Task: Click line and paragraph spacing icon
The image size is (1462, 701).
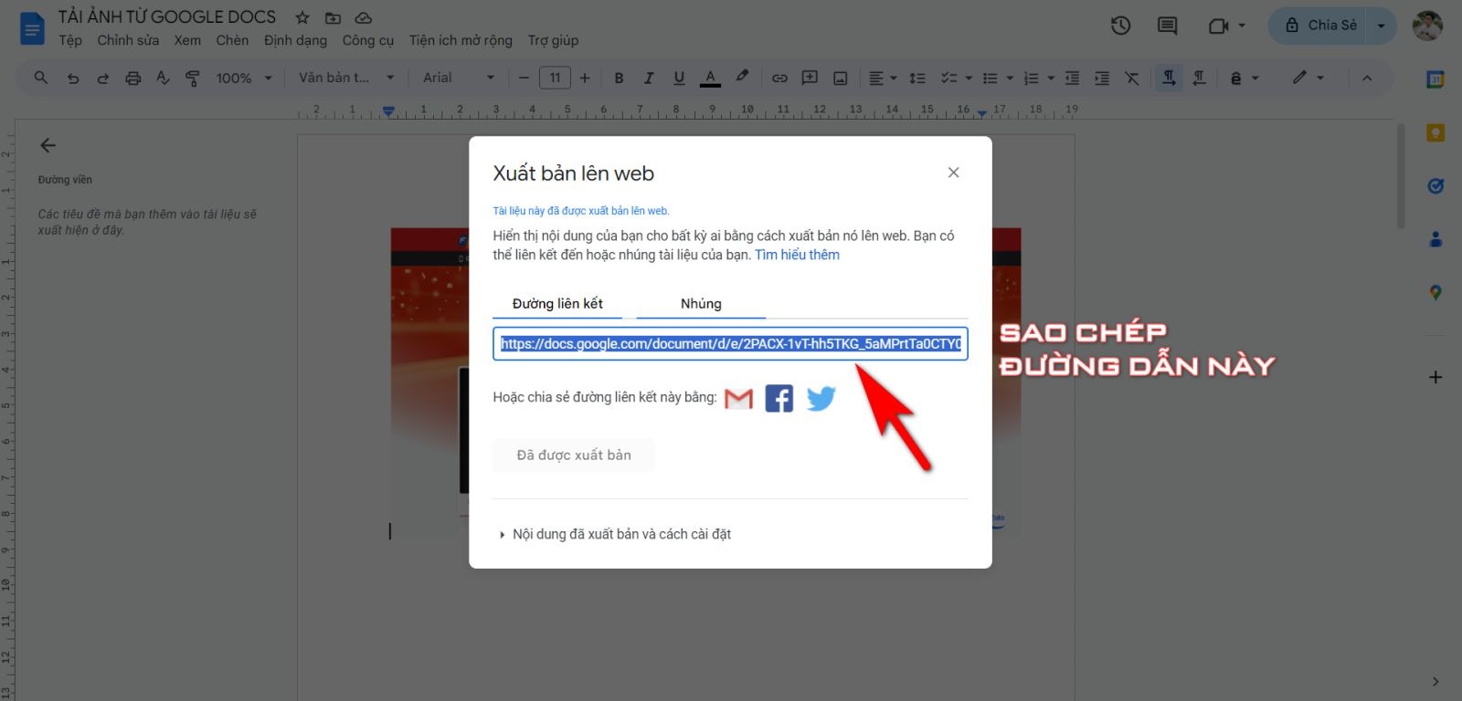Action: (x=917, y=78)
